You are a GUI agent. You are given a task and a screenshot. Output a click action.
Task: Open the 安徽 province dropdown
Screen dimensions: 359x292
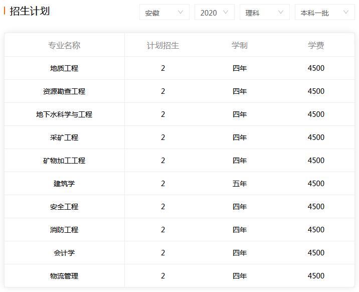pyautogui.click(x=164, y=13)
